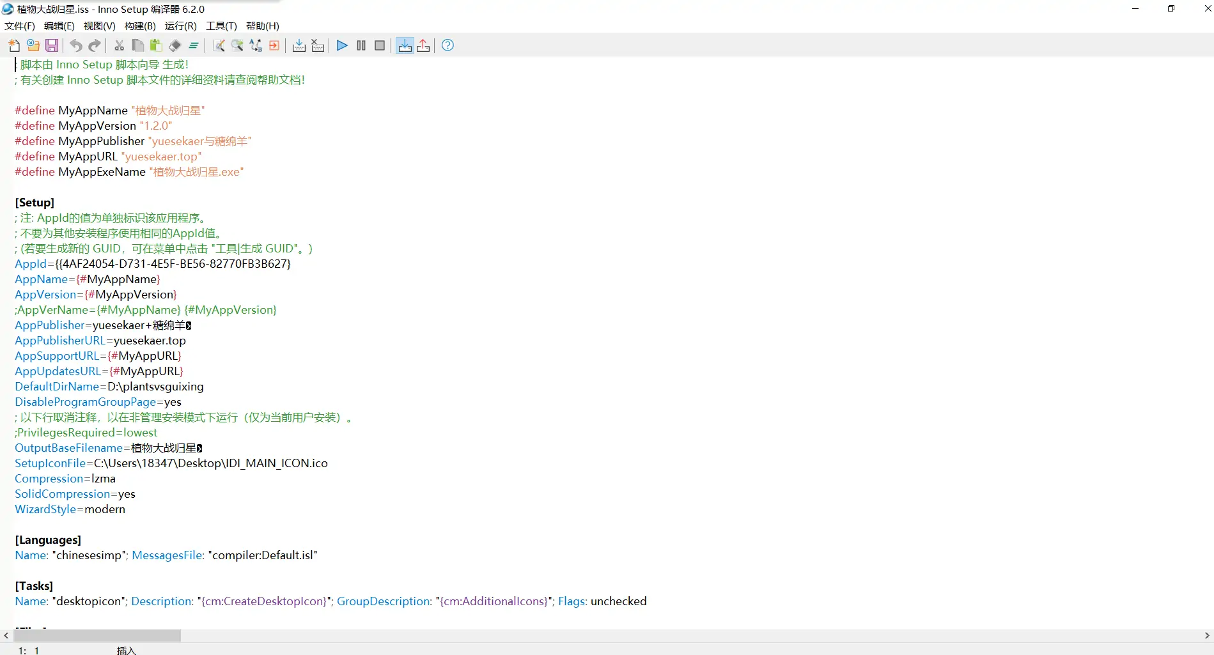Paste from clipboard using toolbar
Image resolution: width=1214 pixels, height=655 pixels.
[156, 45]
